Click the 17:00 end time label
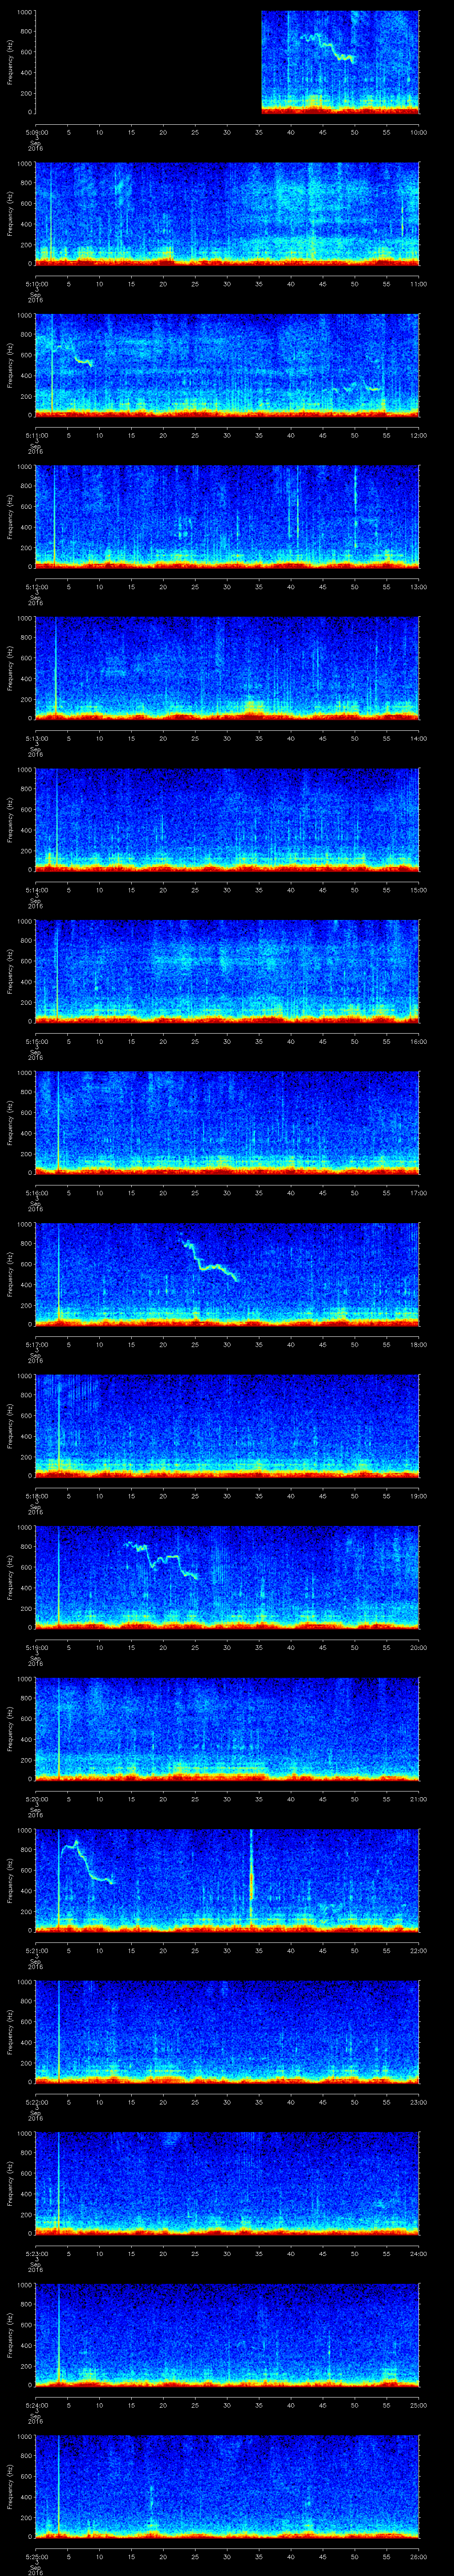This screenshot has height=2576, width=454. pos(418,1193)
